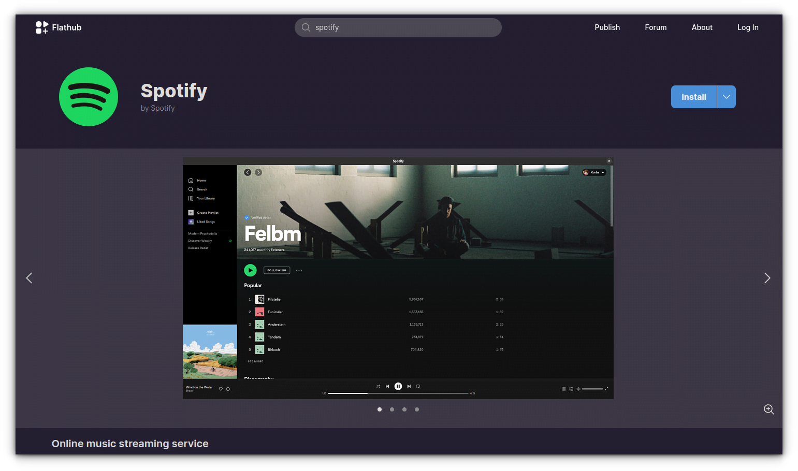Toggle repeat mode in playback controls
The height and width of the screenshot is (471, 798).
418,386
